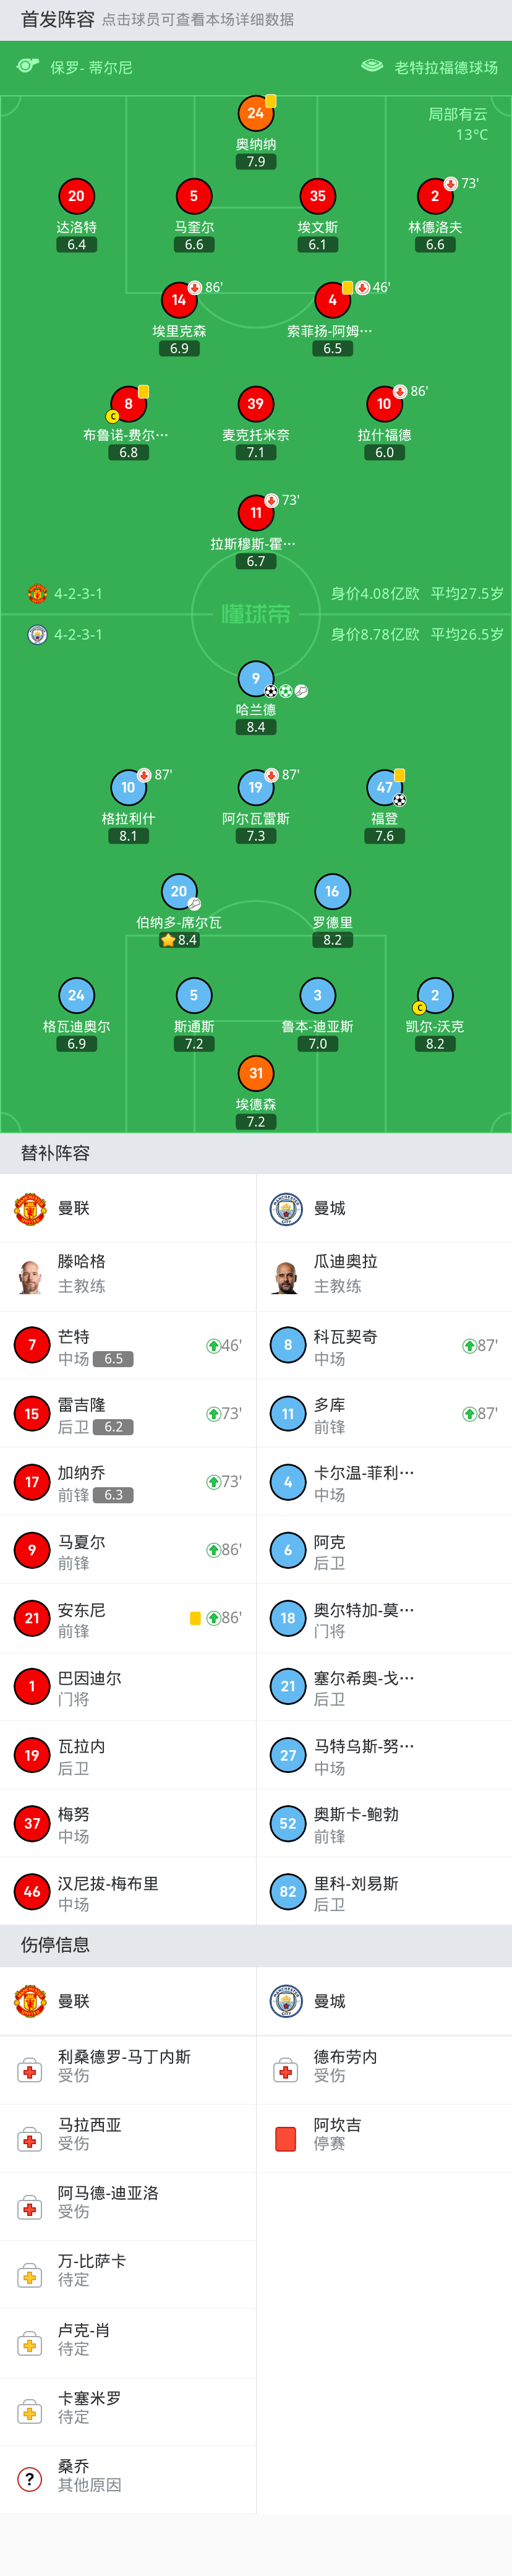Tap Manchester City crest in substitutes section
The width and height of the screenshot is (512, 2576).
(286, 1208)
